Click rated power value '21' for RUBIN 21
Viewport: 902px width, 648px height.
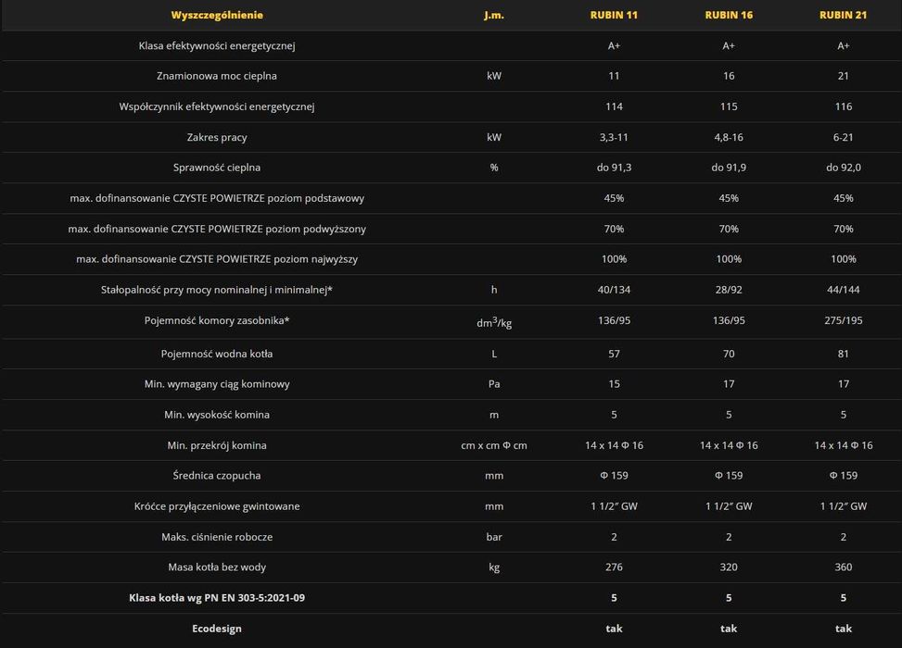click(843, 76)
